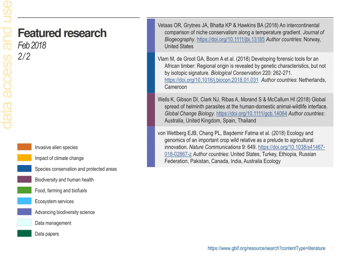Click the 'Featured research' heading
Image resolution: width=351 pixels, height=263 pixels.
click(x=62, y=33)
